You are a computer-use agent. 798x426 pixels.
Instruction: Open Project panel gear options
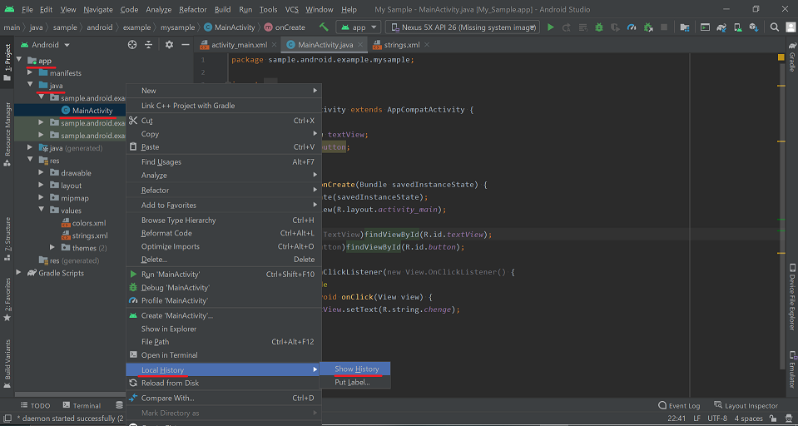169,45
